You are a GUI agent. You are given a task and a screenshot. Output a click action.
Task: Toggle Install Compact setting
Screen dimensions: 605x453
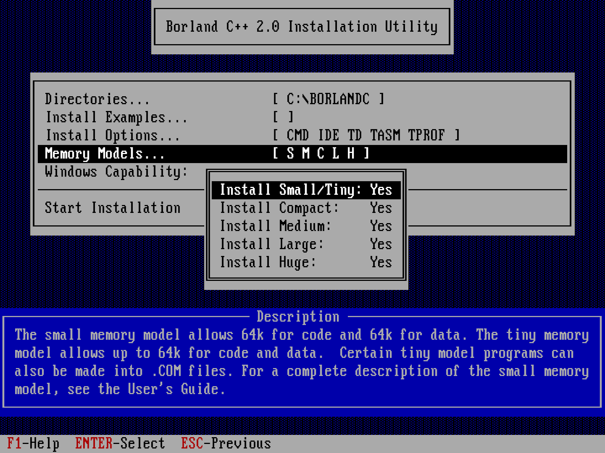pos(306,208)
